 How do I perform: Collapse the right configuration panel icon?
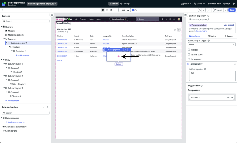pos(186,15)
